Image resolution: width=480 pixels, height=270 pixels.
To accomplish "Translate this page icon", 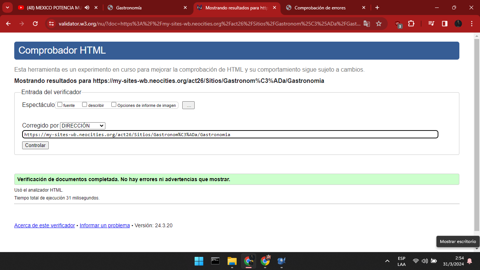I will 367,24.
